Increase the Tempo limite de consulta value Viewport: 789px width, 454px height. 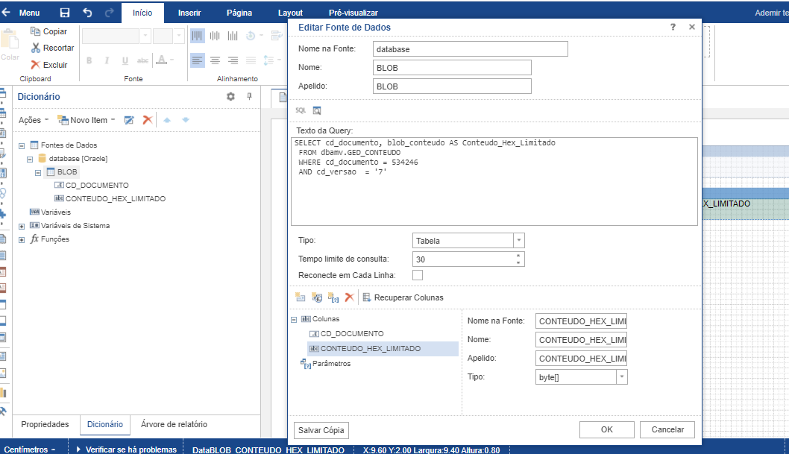tap(518, 256)
